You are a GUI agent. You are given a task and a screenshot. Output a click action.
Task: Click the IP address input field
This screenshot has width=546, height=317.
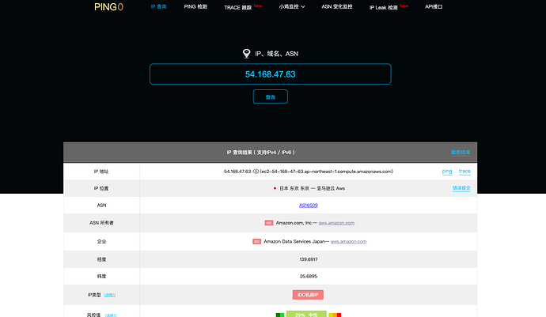[270, 74]
